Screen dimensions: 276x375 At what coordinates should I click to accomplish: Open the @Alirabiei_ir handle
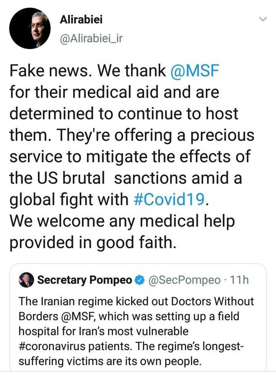coord(91,38)
